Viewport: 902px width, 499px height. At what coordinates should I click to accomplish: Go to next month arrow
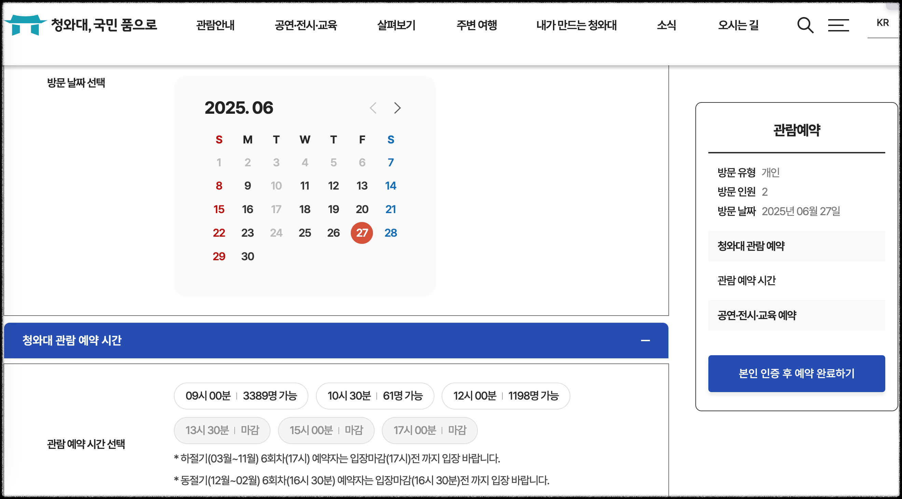397,108
